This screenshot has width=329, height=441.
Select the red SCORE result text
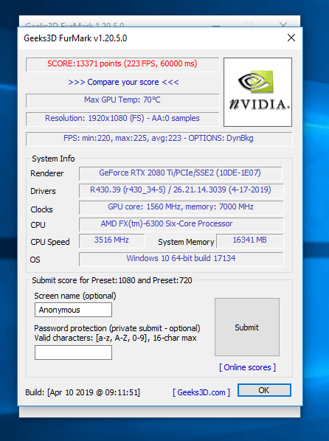(122, 64)
